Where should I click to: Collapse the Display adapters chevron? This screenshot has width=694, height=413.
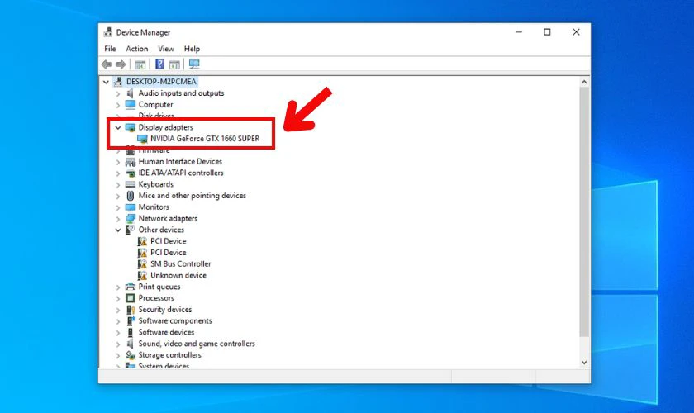117,127
